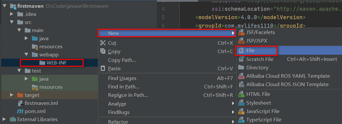Collapse the src folder arrow
The height and width of the screenshot is (124, 342).
[x=12, y=22]
